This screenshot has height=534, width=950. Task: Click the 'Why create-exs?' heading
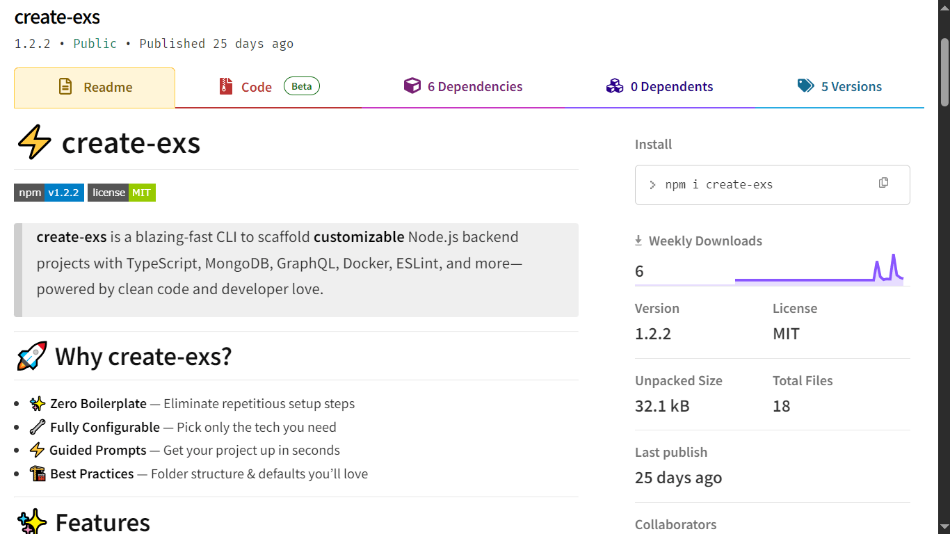pyautogui.click(x=143, y=356)
